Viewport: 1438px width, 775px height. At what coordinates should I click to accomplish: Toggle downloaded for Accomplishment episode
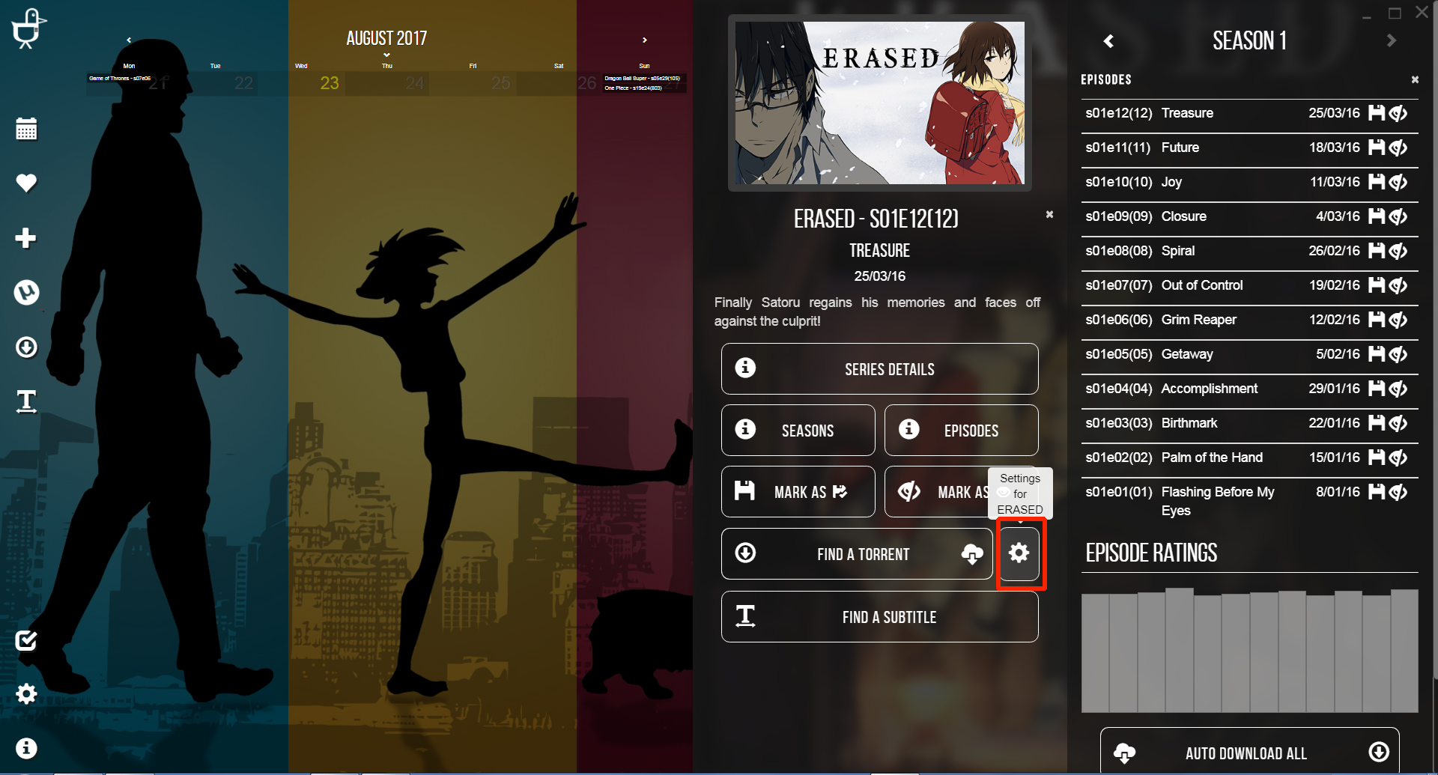(x=1377, y=389)
